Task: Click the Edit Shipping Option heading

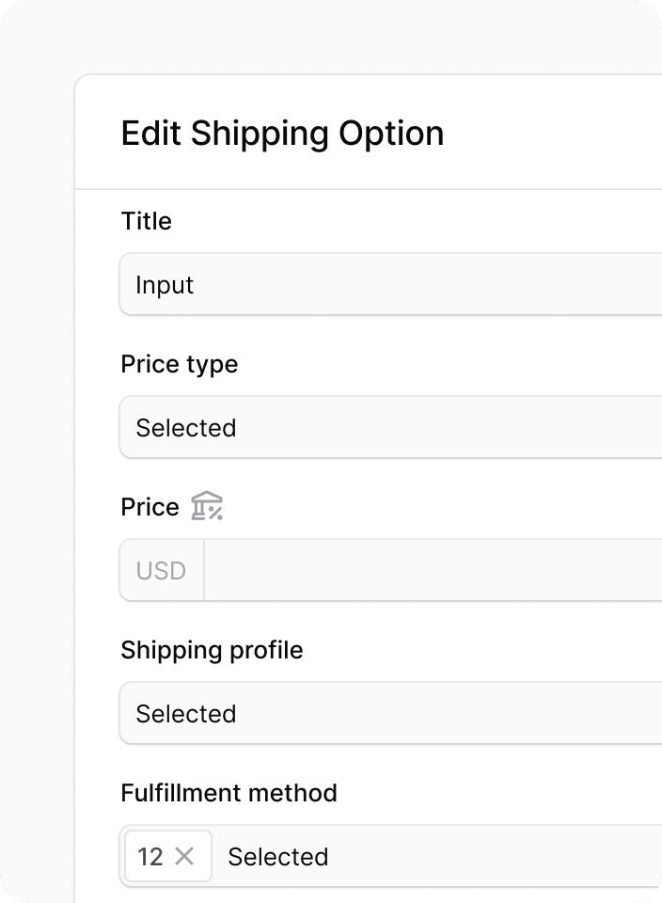Action: click(x=283, y=135)
